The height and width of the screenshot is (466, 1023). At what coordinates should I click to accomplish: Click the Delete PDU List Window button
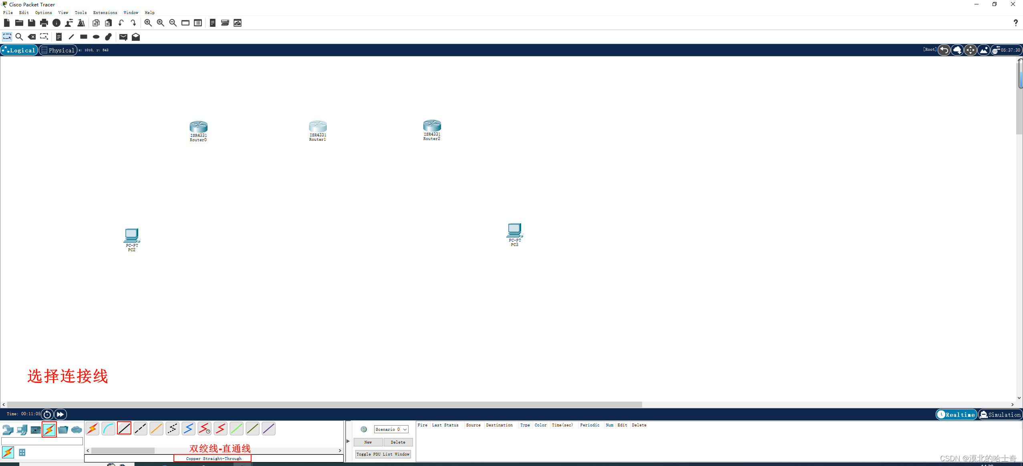coord(397,442)
